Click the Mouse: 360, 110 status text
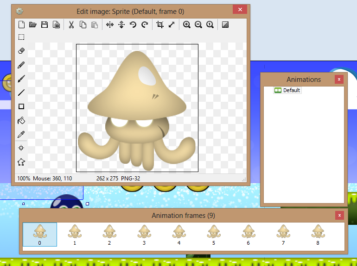The height and width of the screenshot is (266, 357). pyautogui.click(x=52, y=179)
